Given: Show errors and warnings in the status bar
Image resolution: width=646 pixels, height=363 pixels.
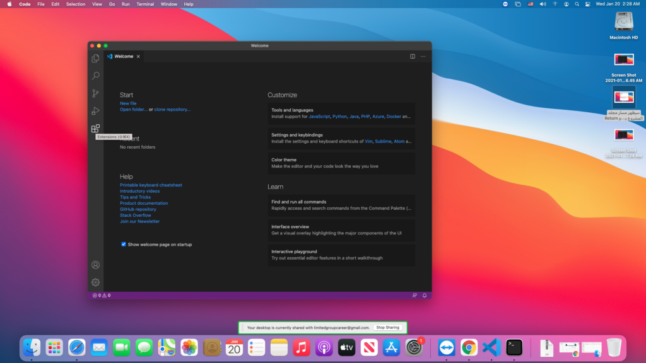Looking at the screenshot, I should [102, 296].
